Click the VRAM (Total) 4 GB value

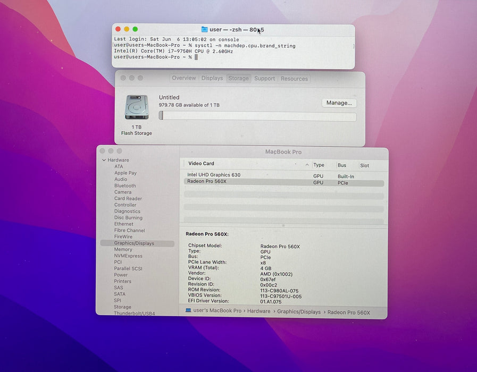(265, 268)
